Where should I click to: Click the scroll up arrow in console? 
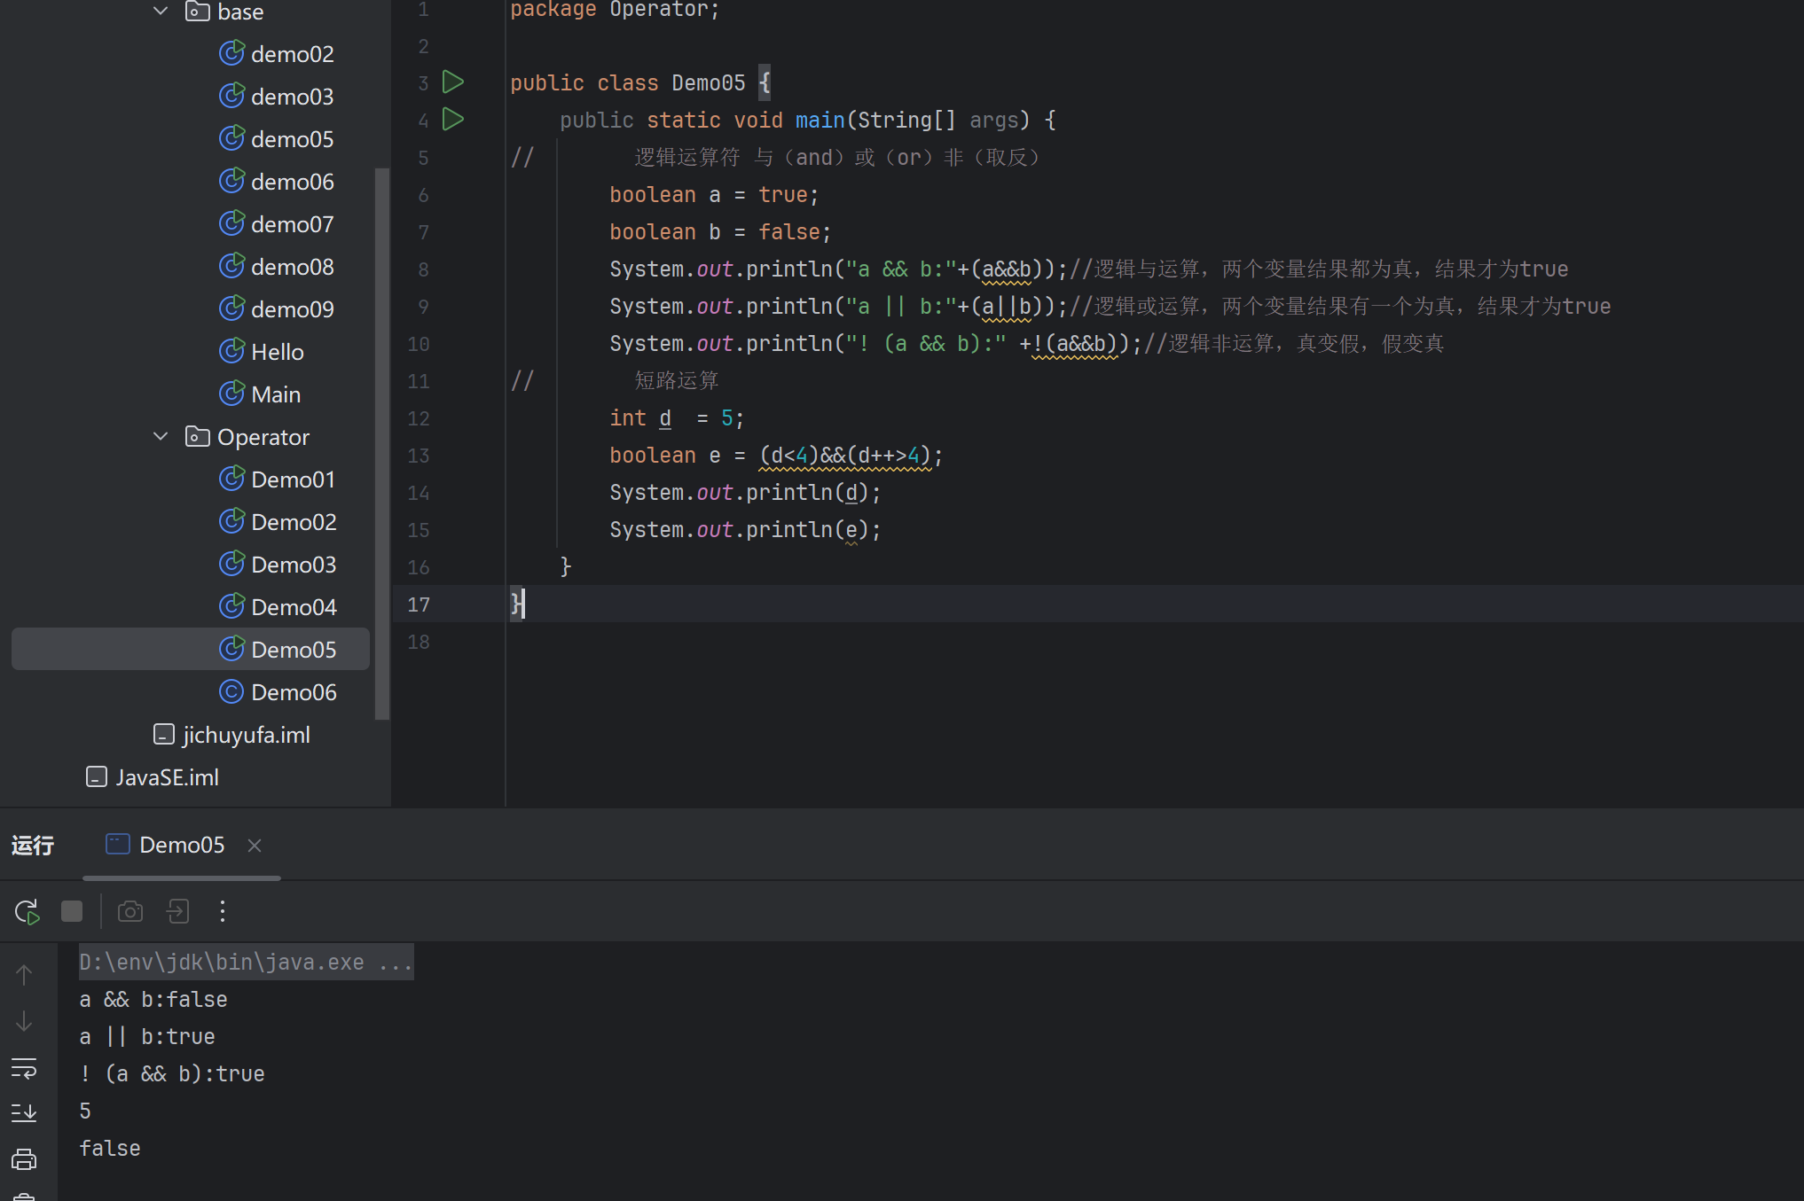click(x=24, y=976)
